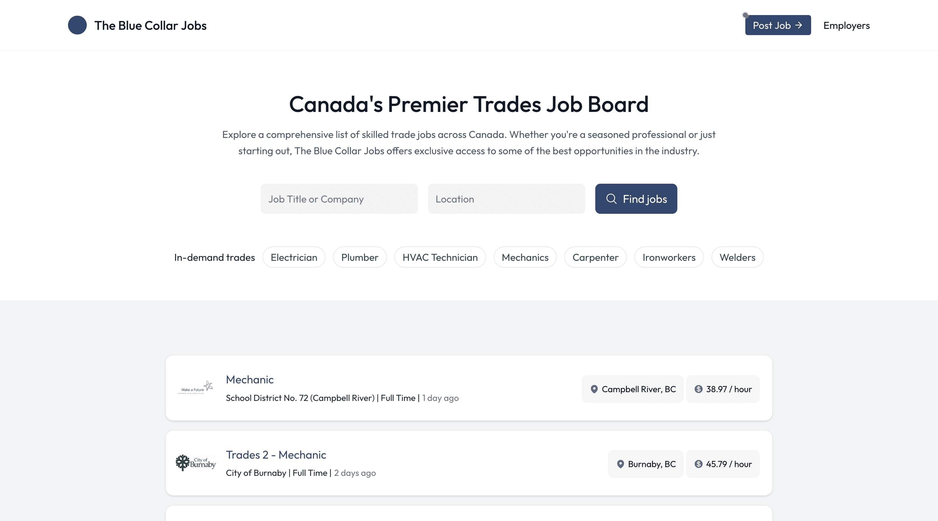Click the Campbell River location pin icon

pos(594,389)
